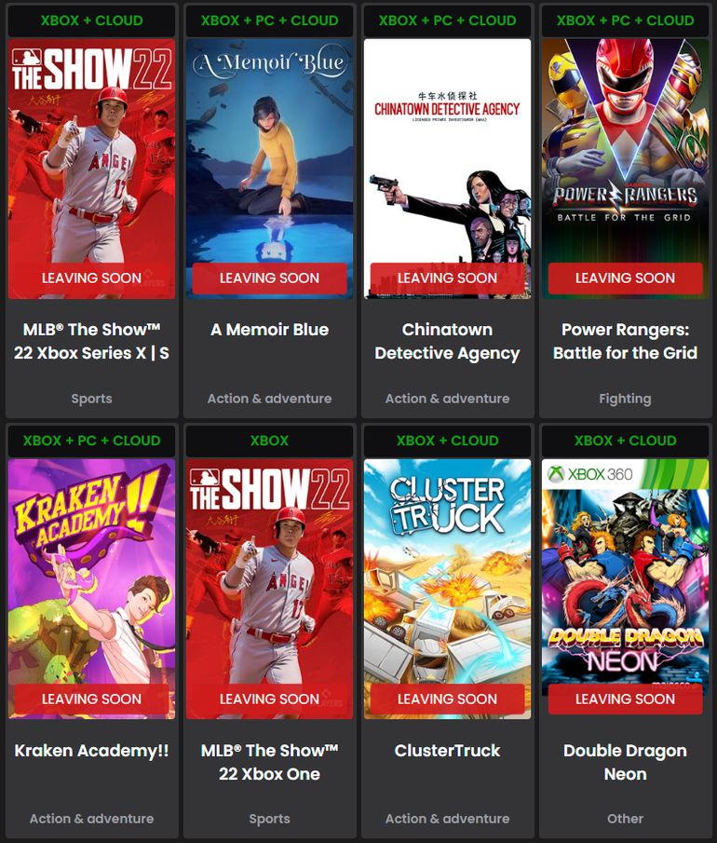717x843 pixels.
Task: Click Power Rangers: Battle for the Grid title
Action: [625, 341]
